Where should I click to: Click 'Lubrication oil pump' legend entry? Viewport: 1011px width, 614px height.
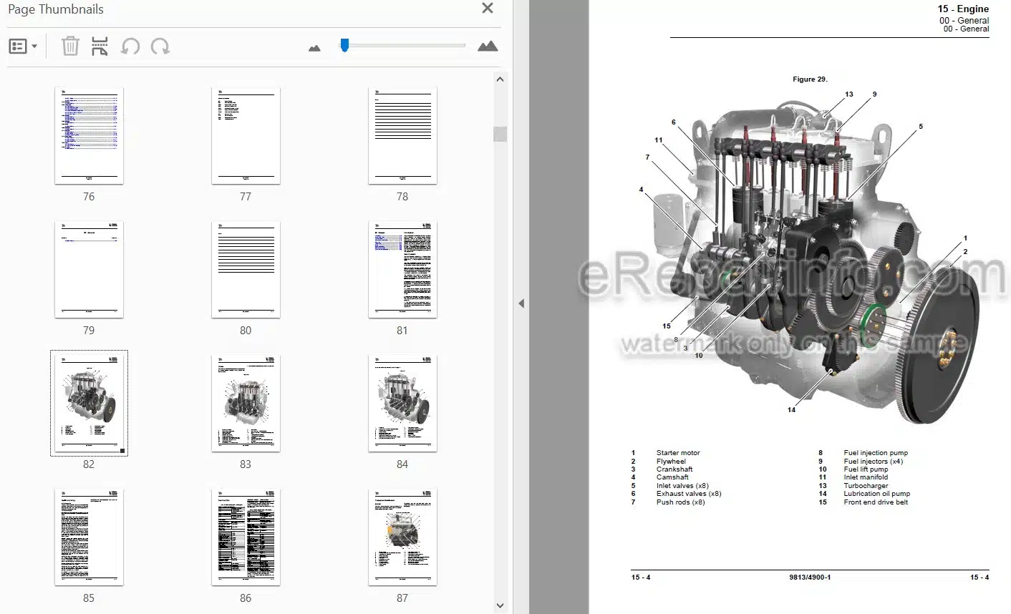point(877,494)
